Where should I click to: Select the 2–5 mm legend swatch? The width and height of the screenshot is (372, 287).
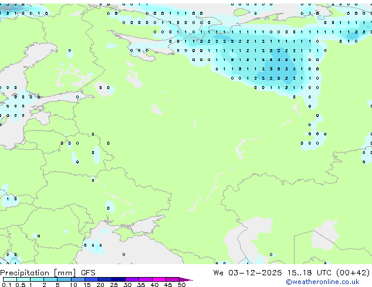[50, 279]
